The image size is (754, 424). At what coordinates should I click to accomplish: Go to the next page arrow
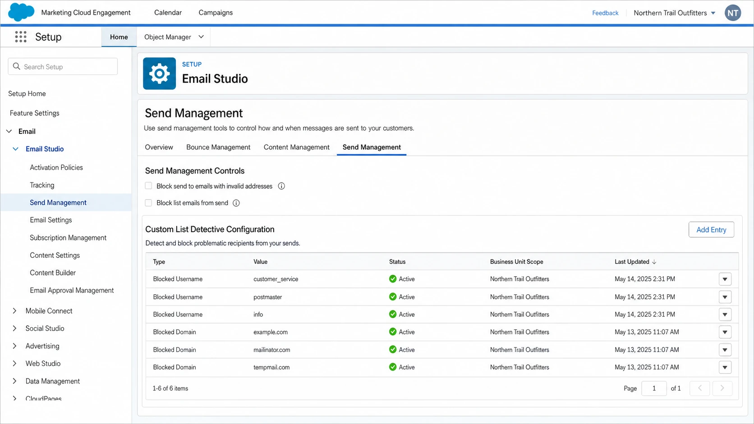pos(722,388)
